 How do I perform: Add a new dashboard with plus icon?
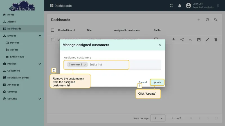pyautogui.click(x=199, y=20)
